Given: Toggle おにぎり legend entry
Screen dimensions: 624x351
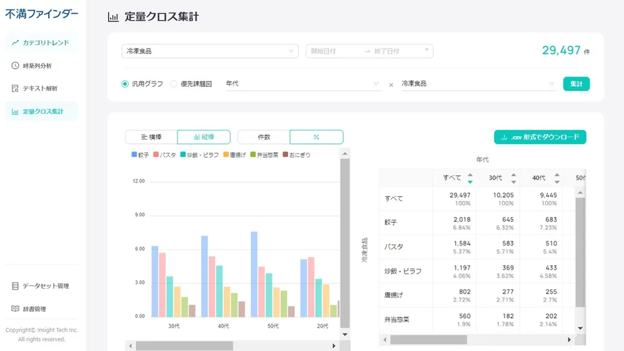Looking at the screenshot, I should (296, 155).
